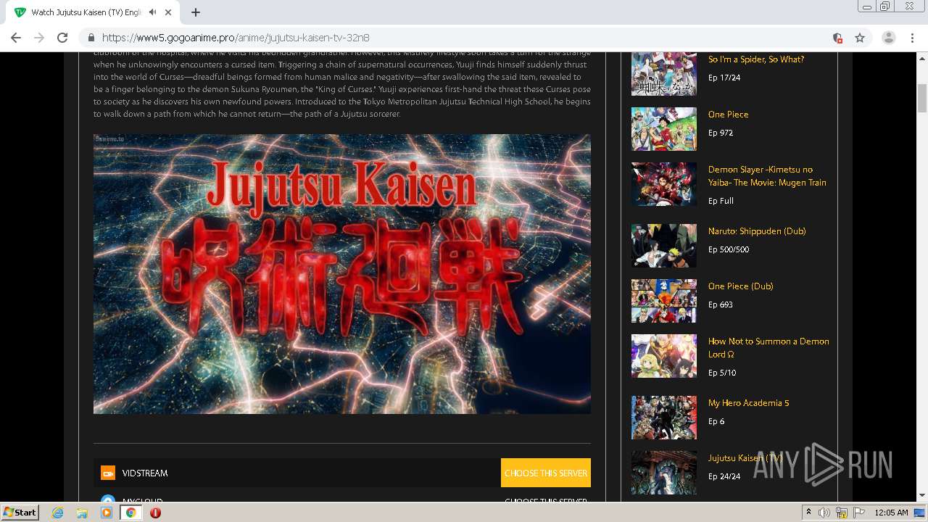This screenshot has height=522, width=928.
Task: Open Demon Slayer Mugen Train link
Action: (767, 176)
